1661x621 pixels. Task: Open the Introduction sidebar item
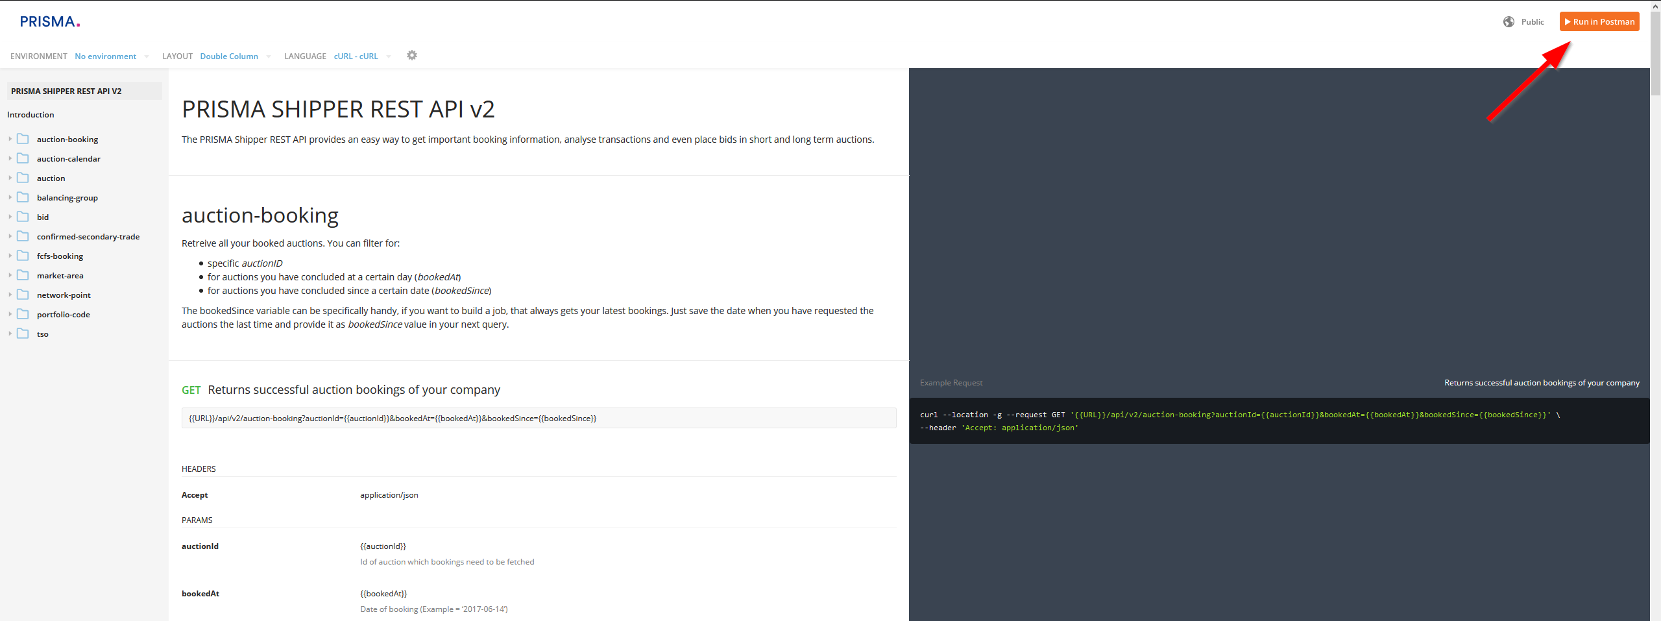click(30, 115)
